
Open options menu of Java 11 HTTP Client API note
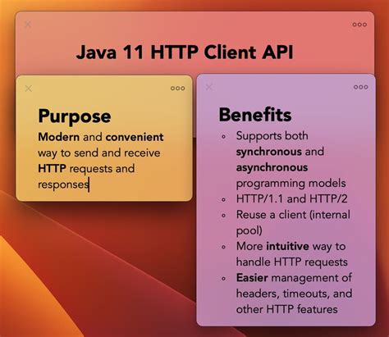pyautogui.click(x=359, y=25)
